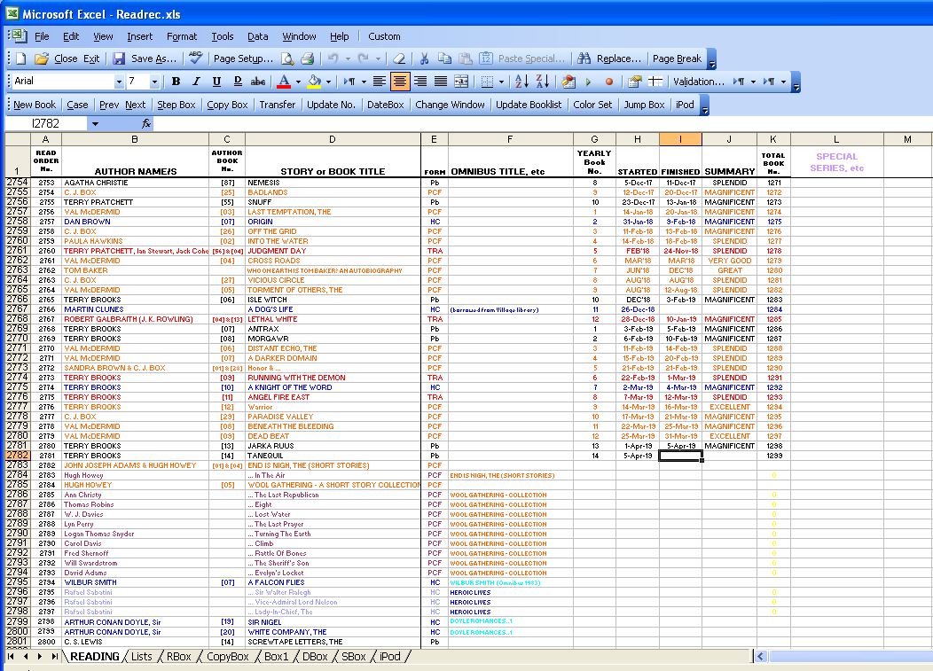This screenshot has width=933, height=671.
Task: Sort descending with the Z-A icon
Action: [542, 82]
